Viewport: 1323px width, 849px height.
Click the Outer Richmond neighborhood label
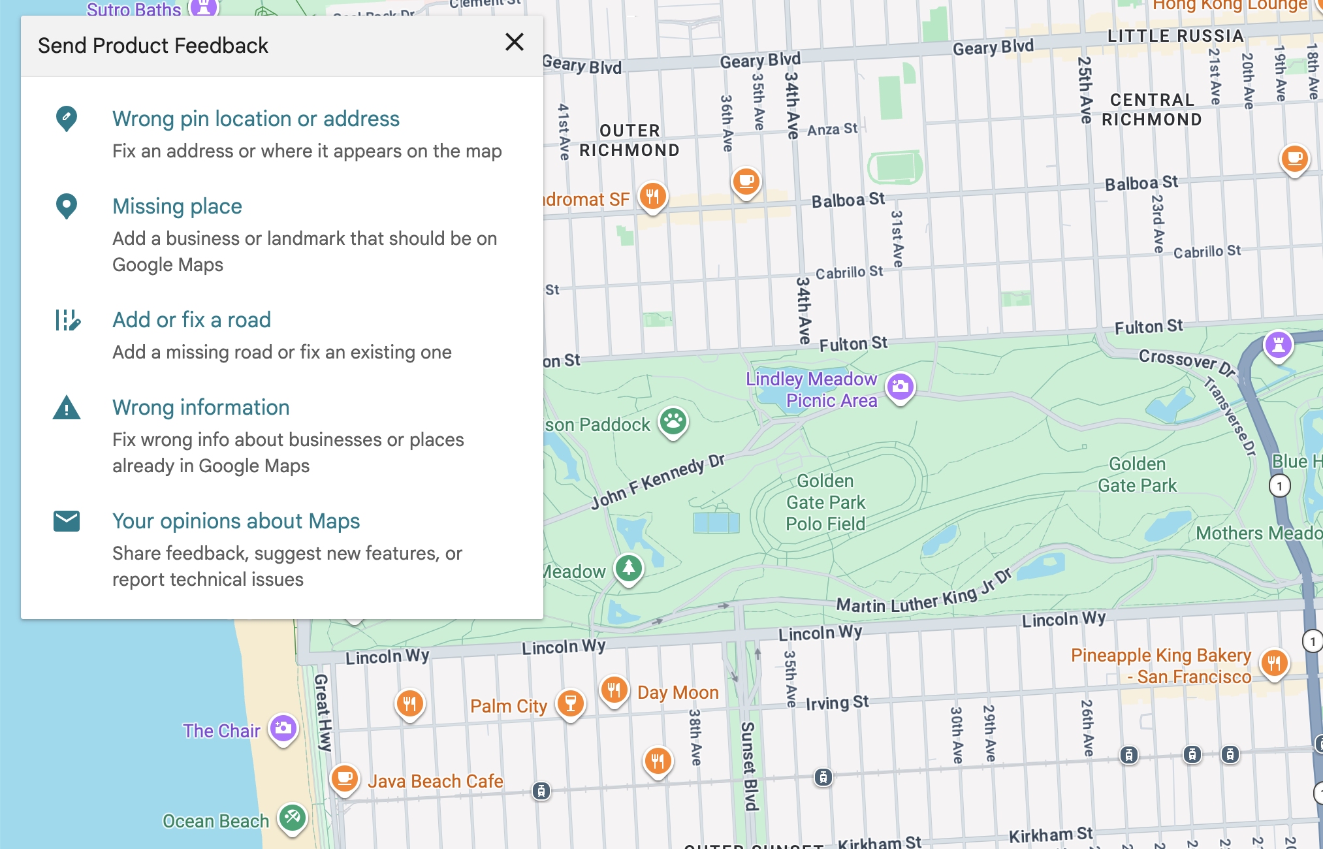pos(630,140)
